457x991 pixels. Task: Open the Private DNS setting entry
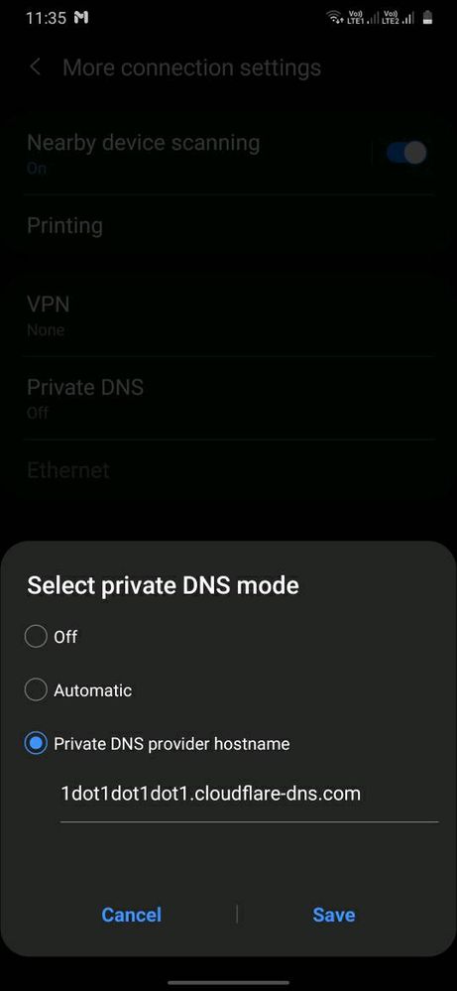228,398
